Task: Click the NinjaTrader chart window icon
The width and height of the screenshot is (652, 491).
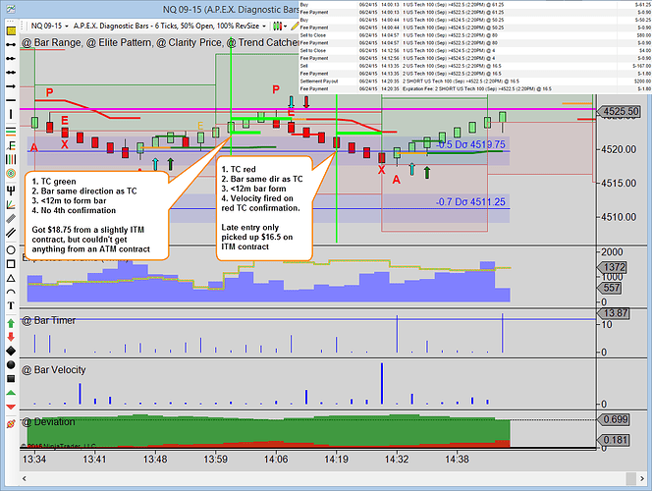Action: [11, 9]
